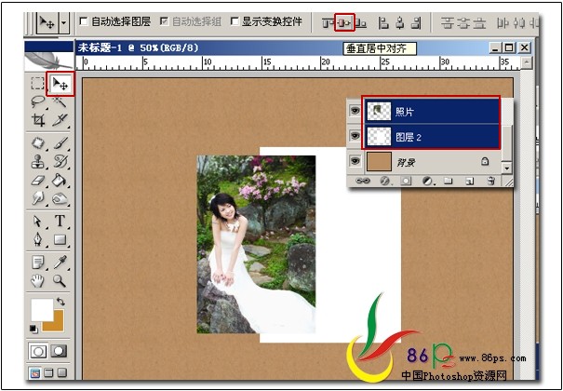Select the Rectangular Marquee tool
This screenshot has height=391, width=563.
click(37, 84)
